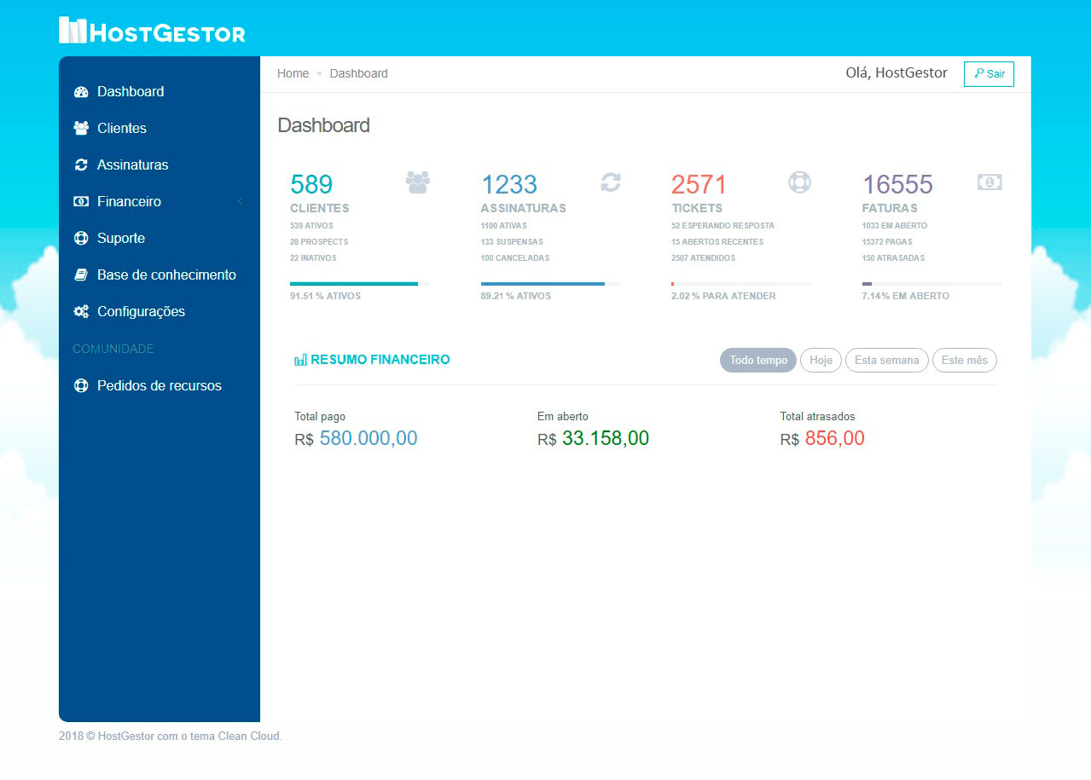Image resolution: width=1091 pixels, height=780 pixels.
Task: Click the HostGestor logo
Action: [x=152, y=31]
